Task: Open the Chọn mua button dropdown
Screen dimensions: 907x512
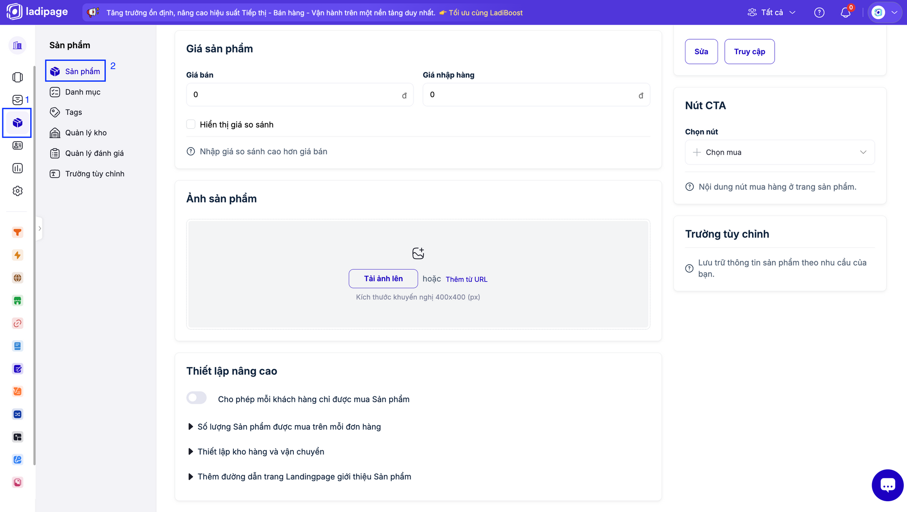Action: pos(779,152)
